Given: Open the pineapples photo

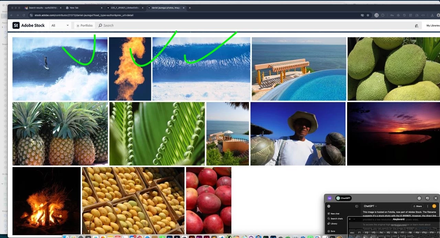Looking at the screenshot, I should pos(60,134).
